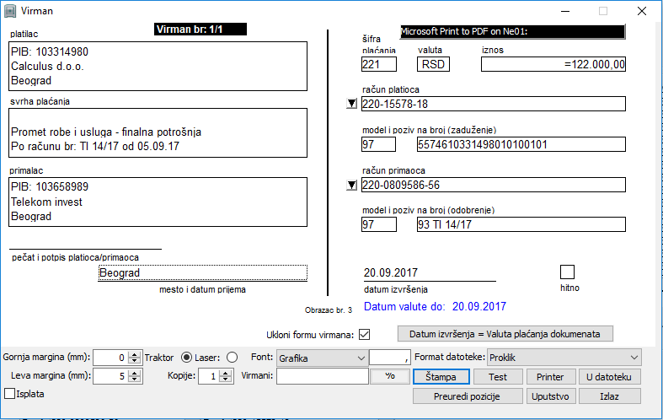Increase Gornja margina value
This screenshot has width=663, height=420.
point(135,354)
